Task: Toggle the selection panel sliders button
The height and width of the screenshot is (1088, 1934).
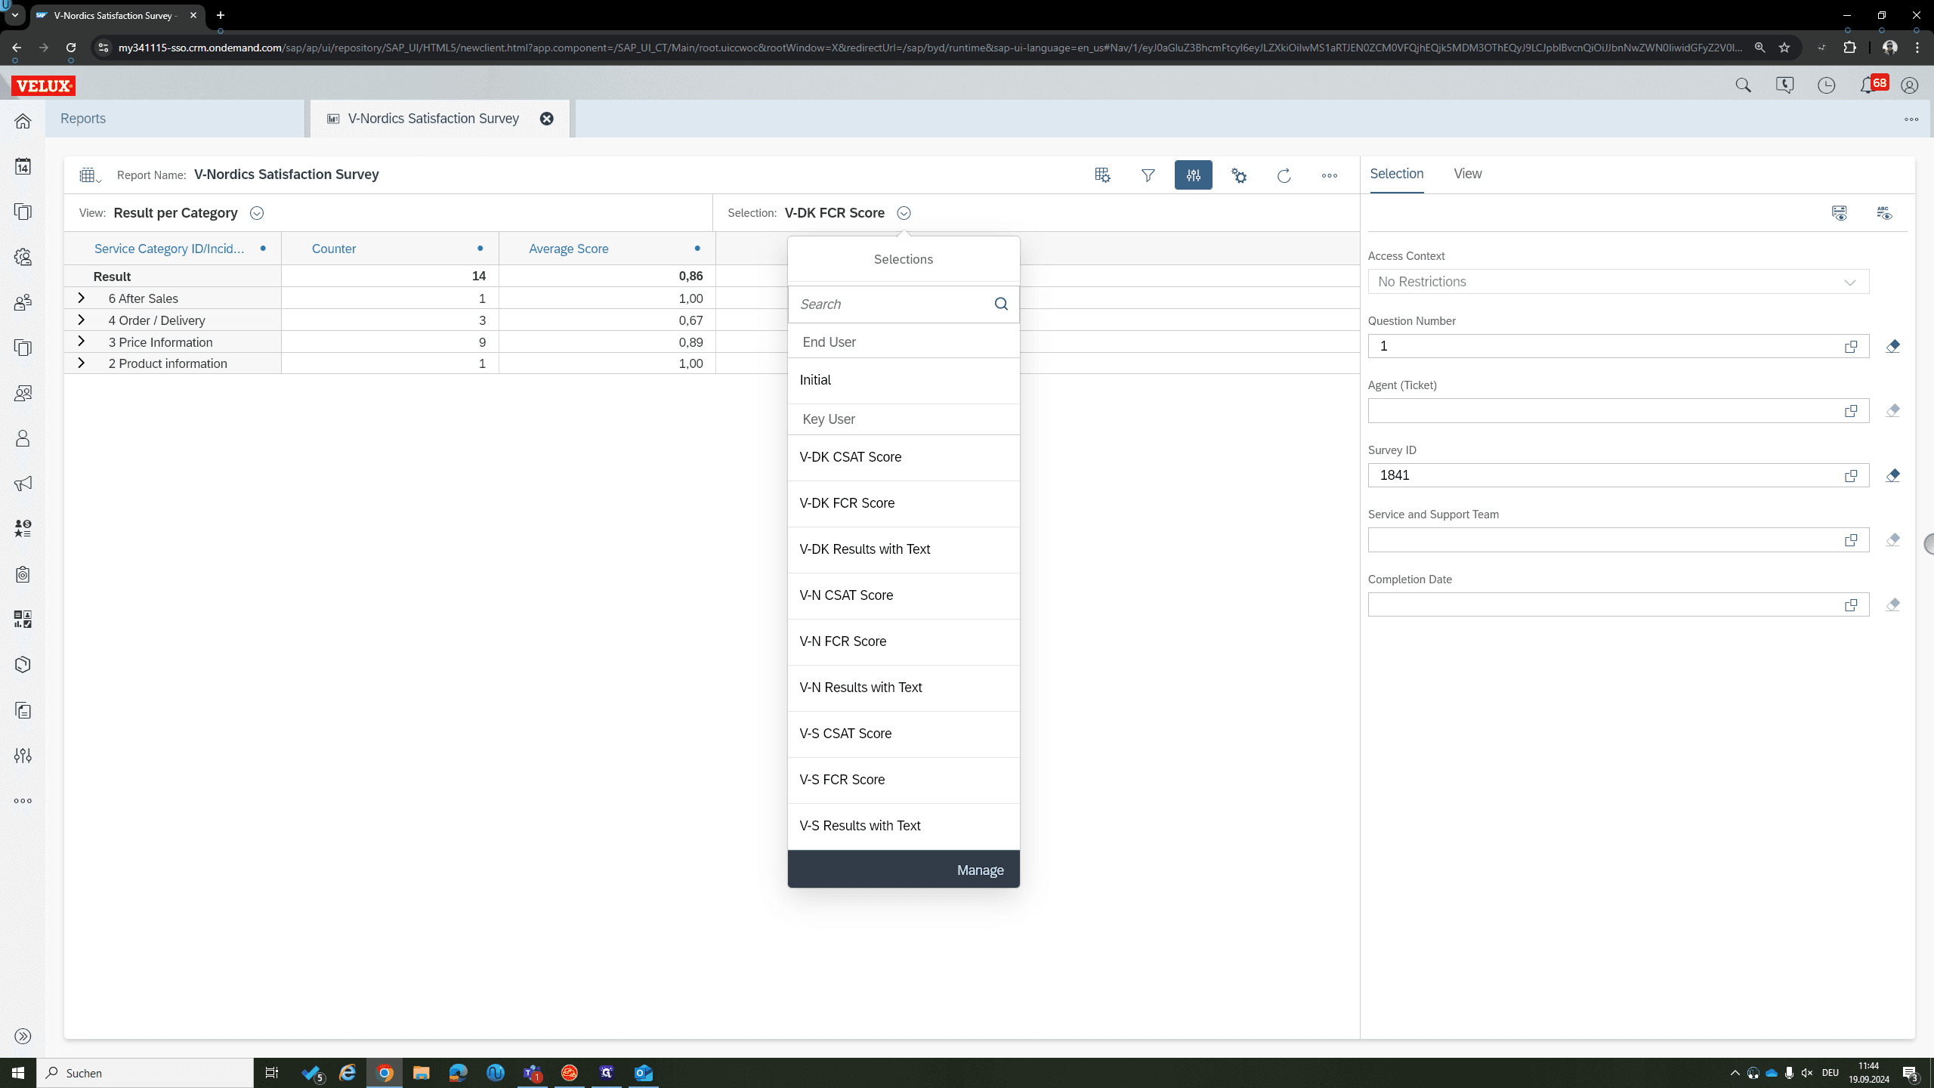Action: 1193,175
